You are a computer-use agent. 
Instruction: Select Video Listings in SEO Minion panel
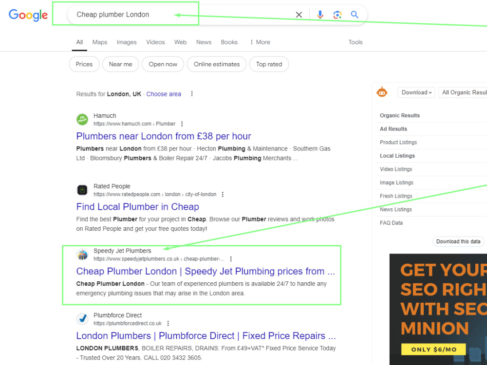tap(396, 169)
